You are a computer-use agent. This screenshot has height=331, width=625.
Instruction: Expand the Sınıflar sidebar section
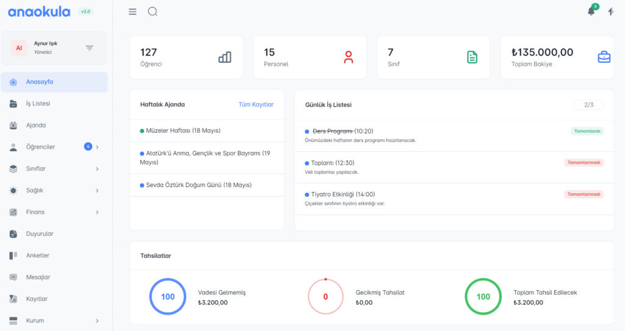tap(97, 169)
